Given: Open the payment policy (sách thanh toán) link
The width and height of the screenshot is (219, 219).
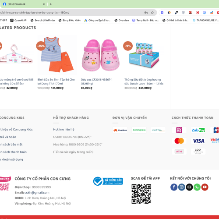Looking at the screenshot, I should coord(13,152).
